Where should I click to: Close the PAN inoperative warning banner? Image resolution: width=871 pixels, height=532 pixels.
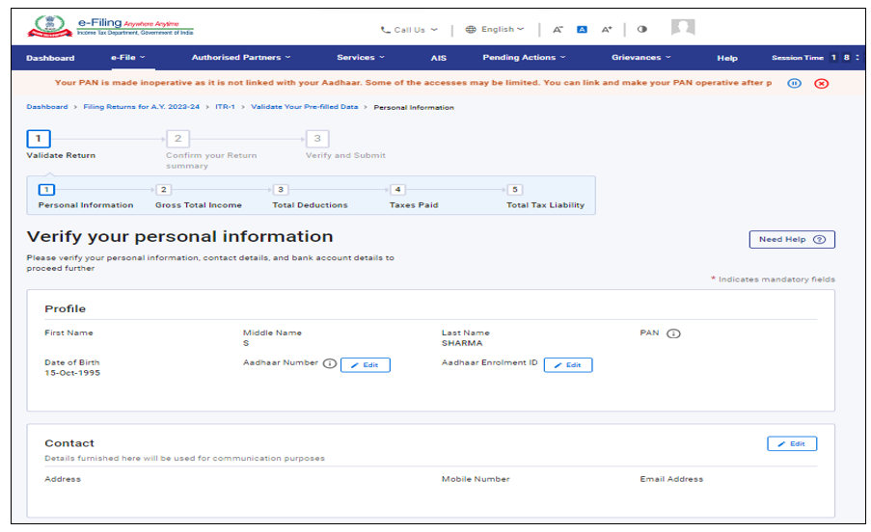[822, 83]
